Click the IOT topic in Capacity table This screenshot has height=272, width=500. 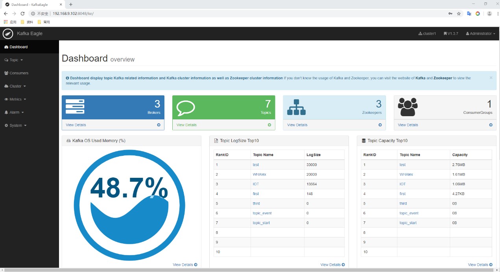point(402,184)
